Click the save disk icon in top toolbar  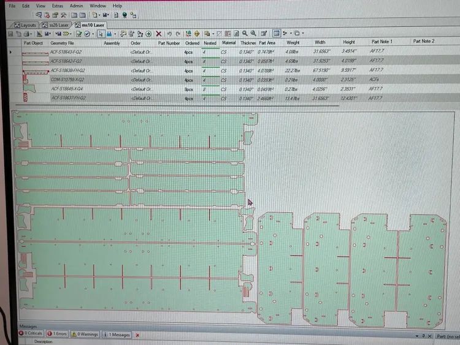105,15
